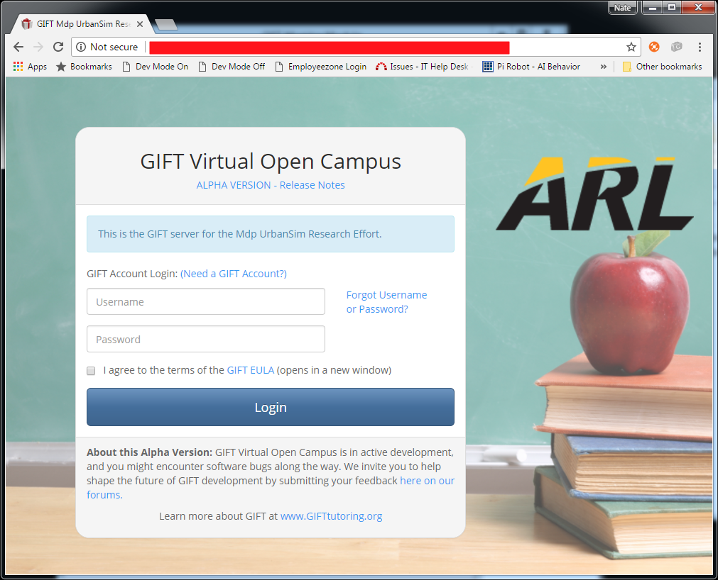Click the site info icon beside Not secure
718x580 pixels.
pos(81,47)
